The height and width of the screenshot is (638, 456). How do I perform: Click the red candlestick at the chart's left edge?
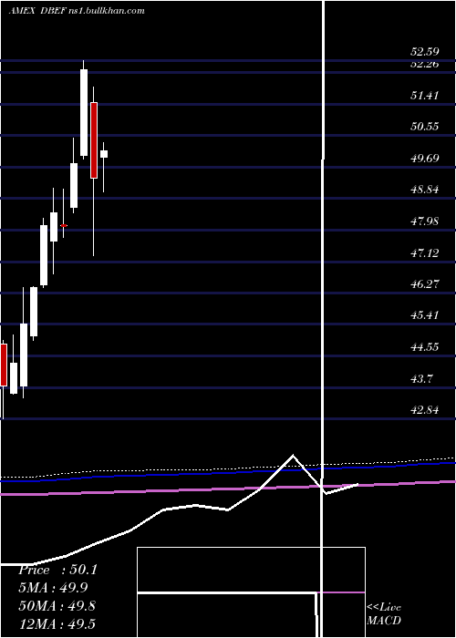pyautogui.click(x=4, y=365)
